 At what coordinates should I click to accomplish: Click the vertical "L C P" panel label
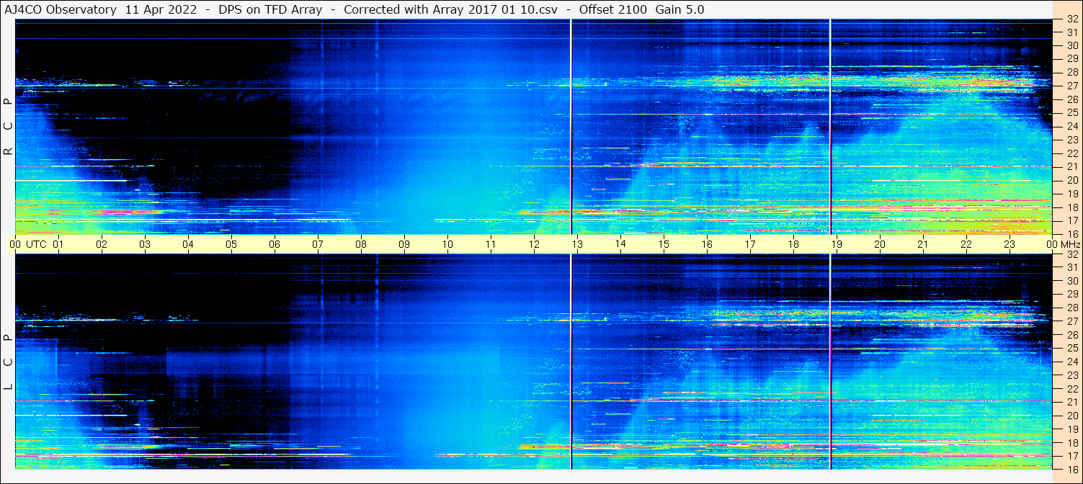coord(8,362)
